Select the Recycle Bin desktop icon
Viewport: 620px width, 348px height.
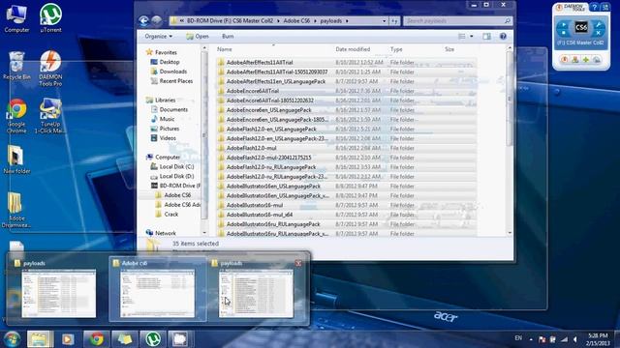pyautogui.click(x=16, y=66)
